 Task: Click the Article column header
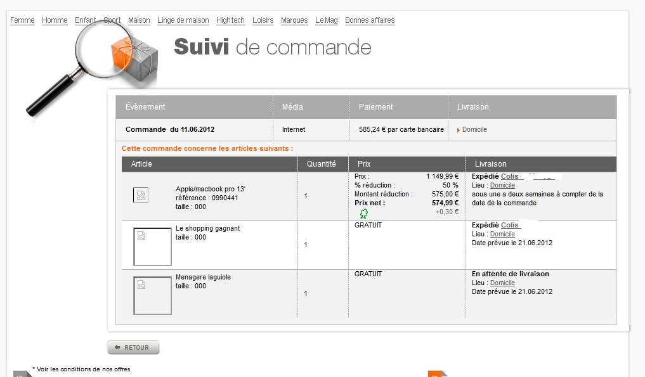(x=141, y=164)
